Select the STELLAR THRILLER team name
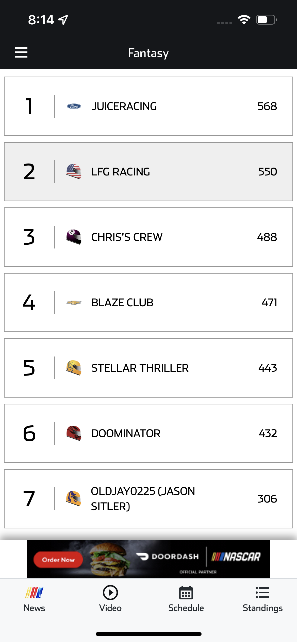Screen dimensions: 297x642 (140, 368)
